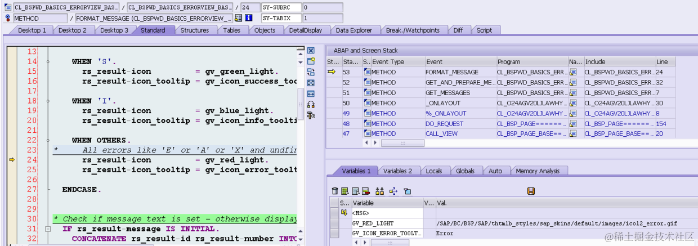Open Data Explorer tab

(354, 30)
